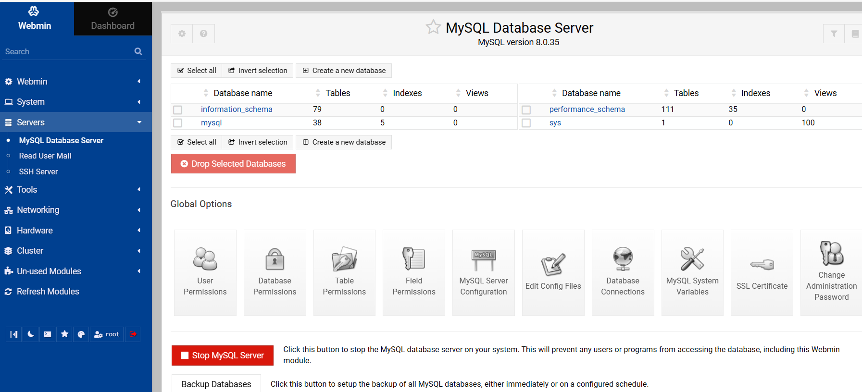Open the mysql database link
The height and width of the screenshot is (392, 862).
click(212, 123)
